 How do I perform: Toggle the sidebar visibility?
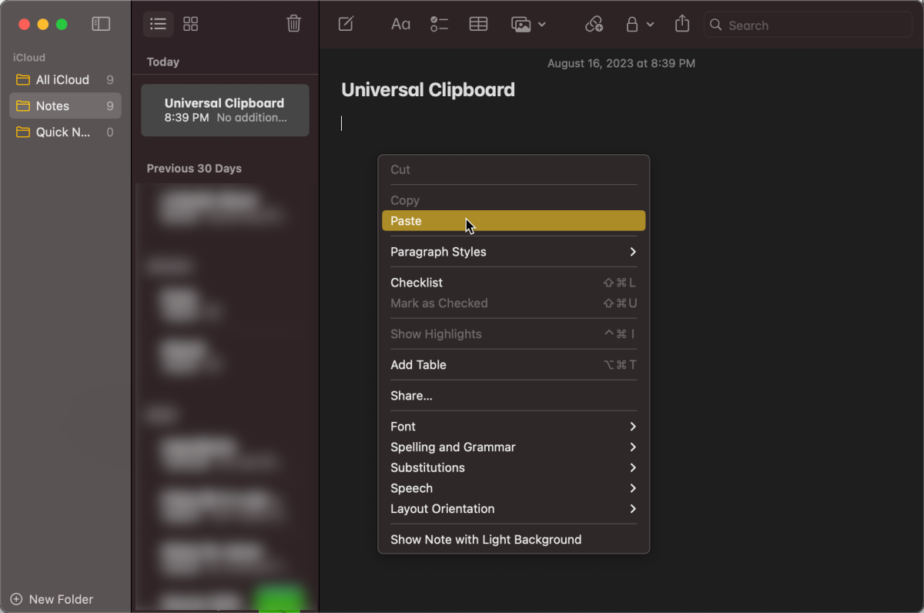click(101, 24)
